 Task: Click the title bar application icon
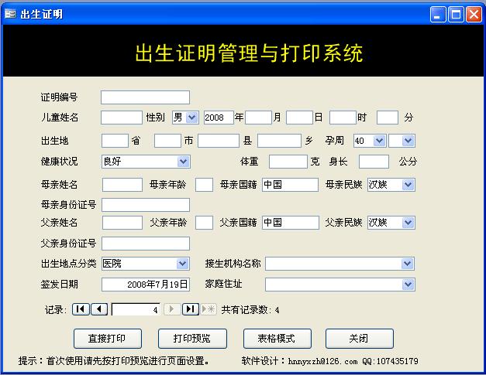point(10,14)
